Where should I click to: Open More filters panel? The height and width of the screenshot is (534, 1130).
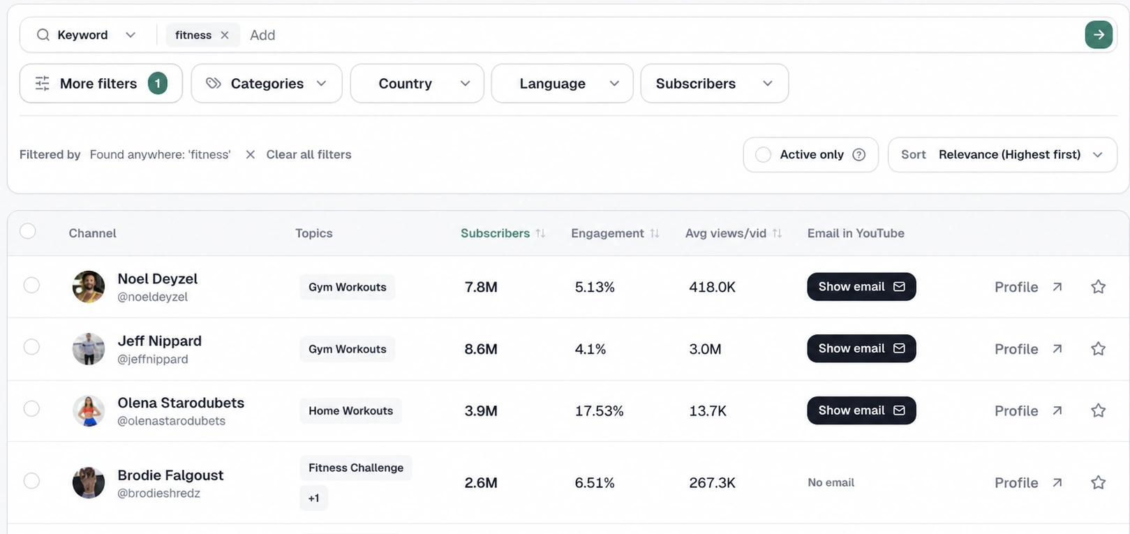point(101,84)
